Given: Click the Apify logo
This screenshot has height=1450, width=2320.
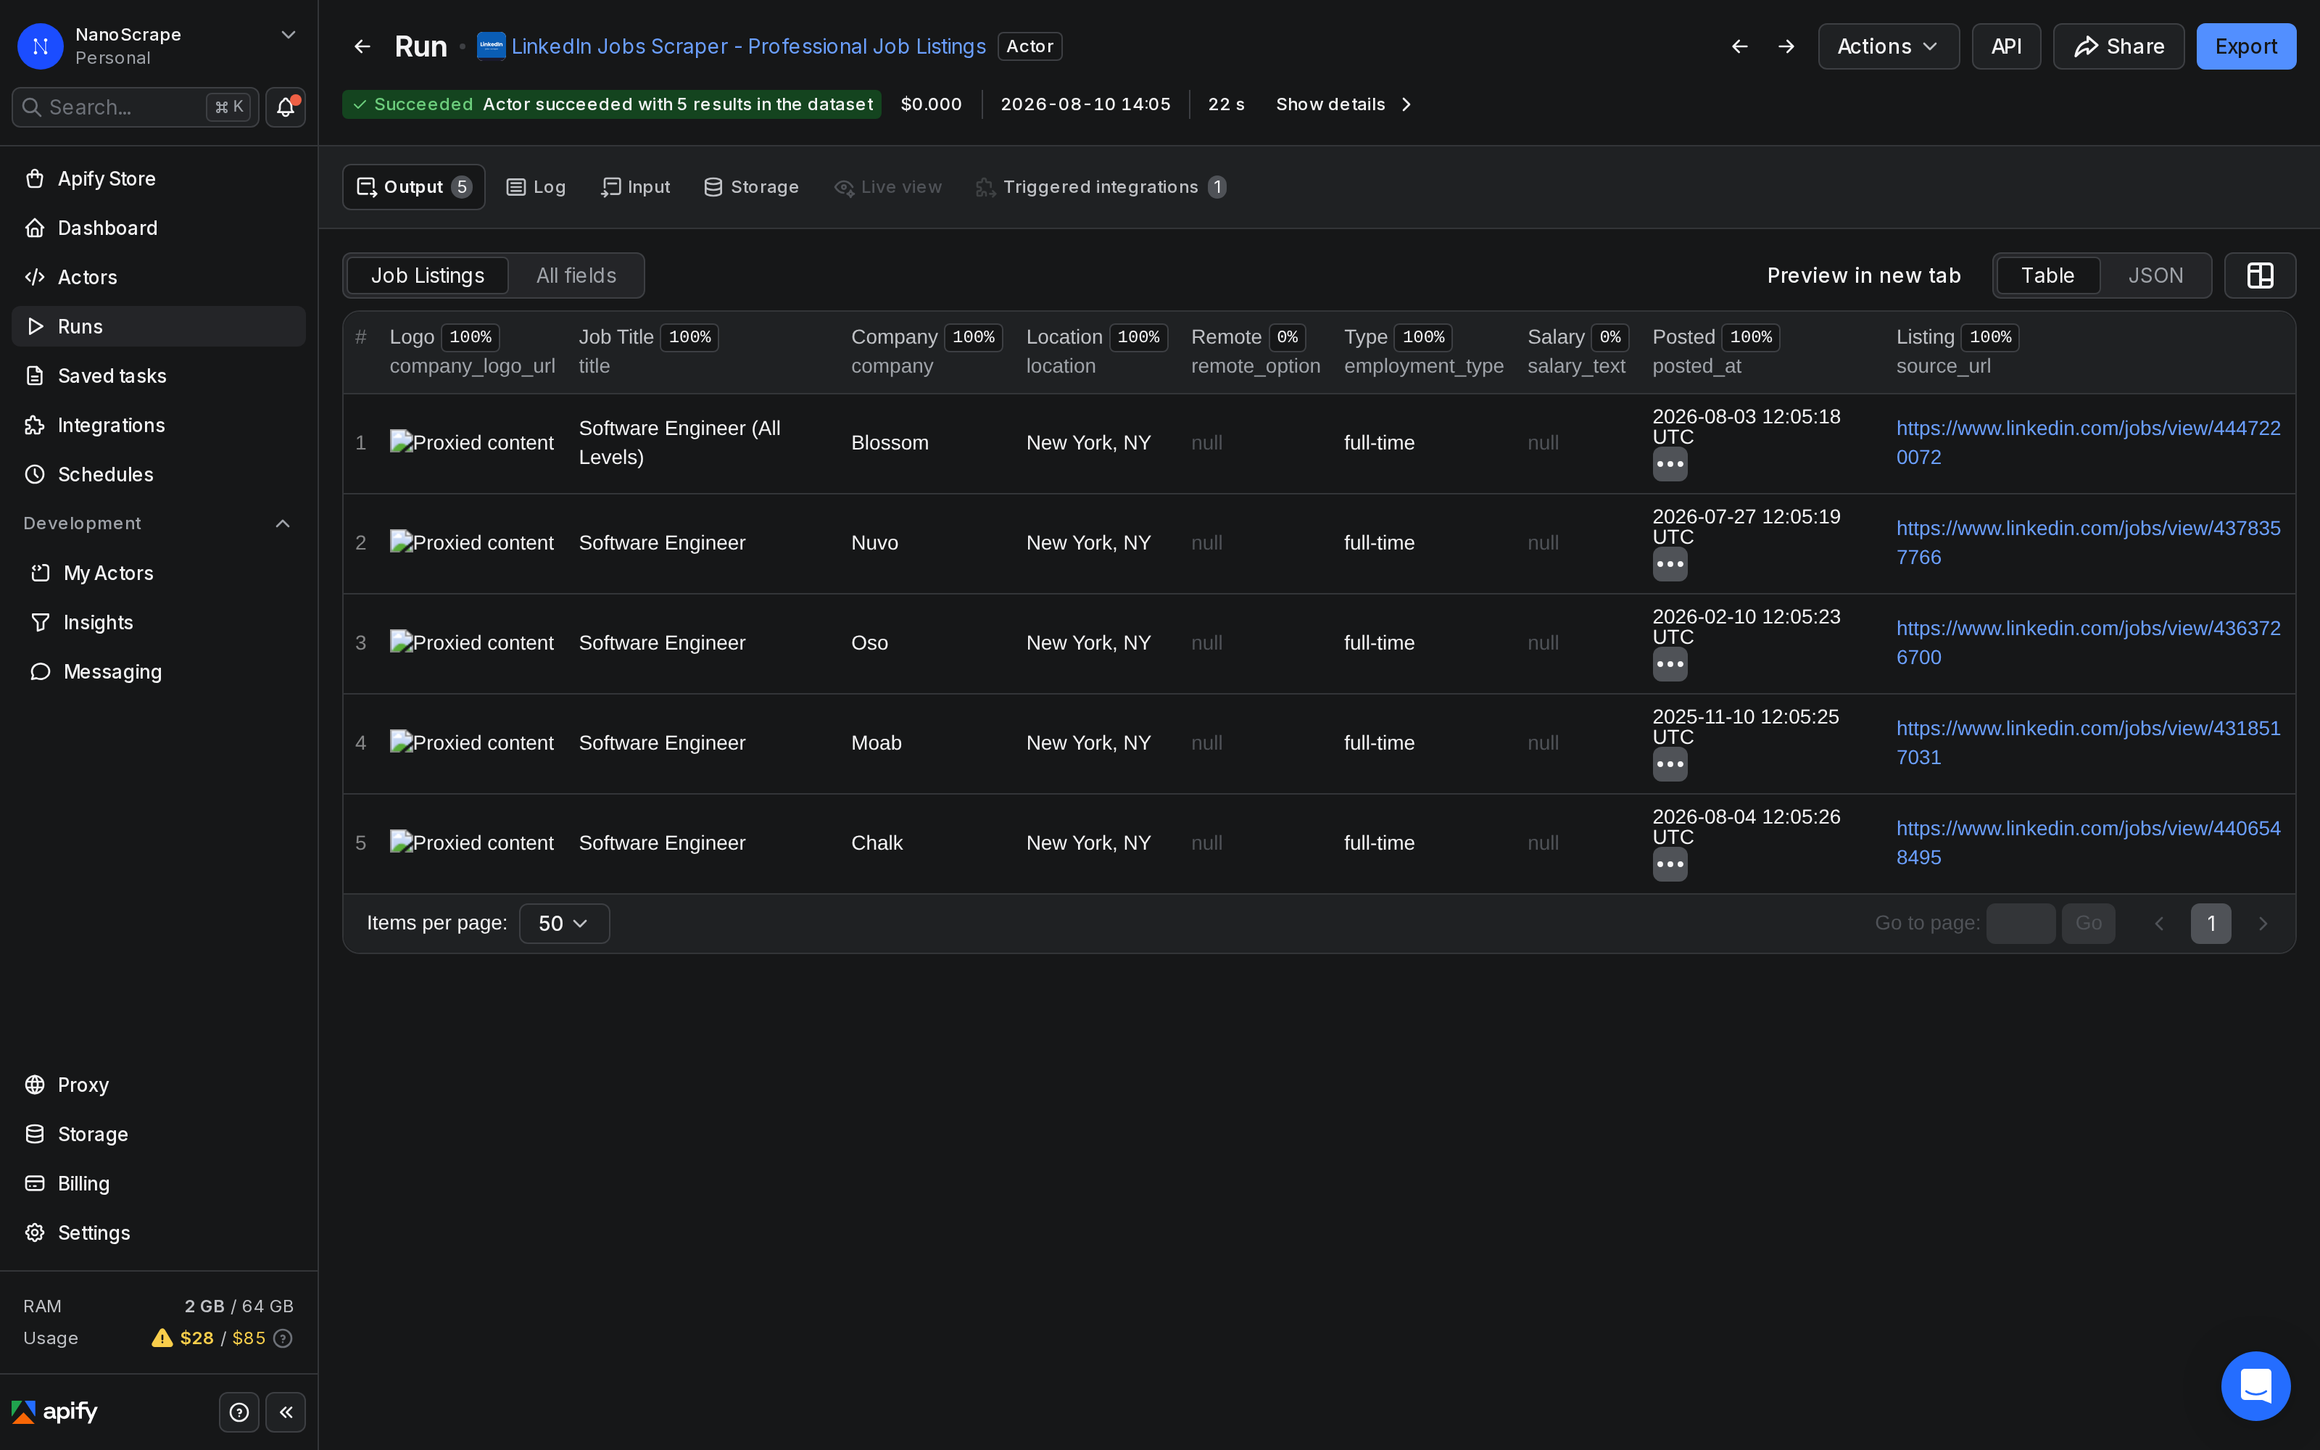Looking at the screenshot, I should point(54,1412).
